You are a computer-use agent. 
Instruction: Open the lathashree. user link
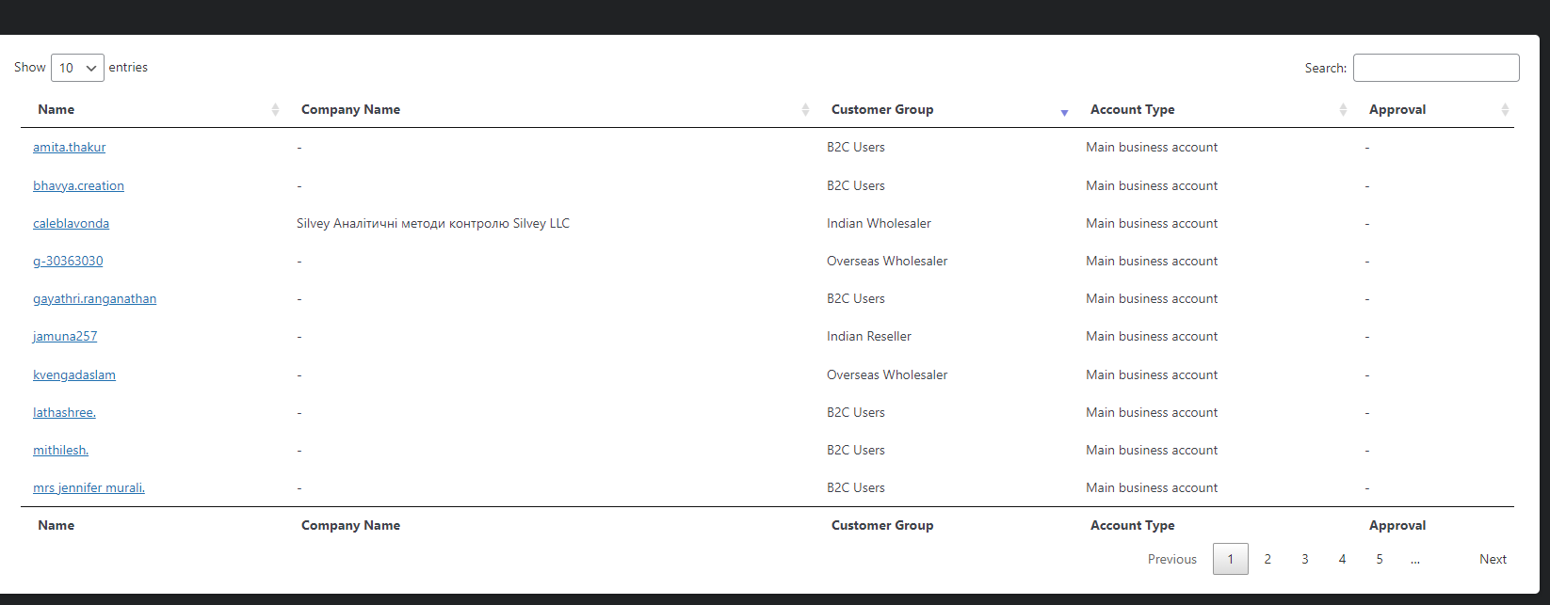coord(64,413)
